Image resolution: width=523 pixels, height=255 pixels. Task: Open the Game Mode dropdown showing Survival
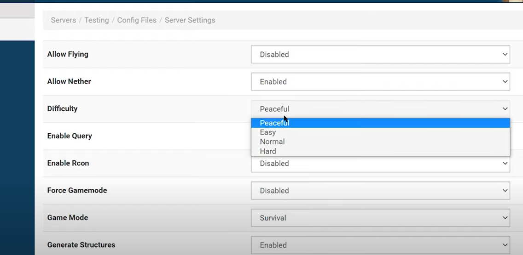point(380,218)
